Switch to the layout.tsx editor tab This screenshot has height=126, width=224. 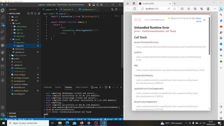coord(67,9)
